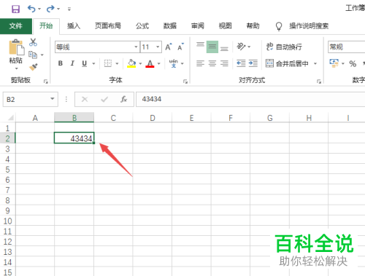Open the font size box showing 11
Image resolution: width=365 pixels, height=276 pixels.
tap(151, 47)
